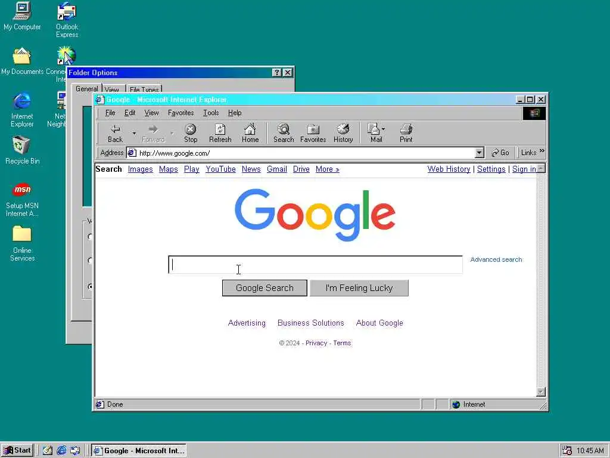This screenshot has width=610, height=458.
Task: Open My Computer desktop icon
Action: [x=22, y=16]
